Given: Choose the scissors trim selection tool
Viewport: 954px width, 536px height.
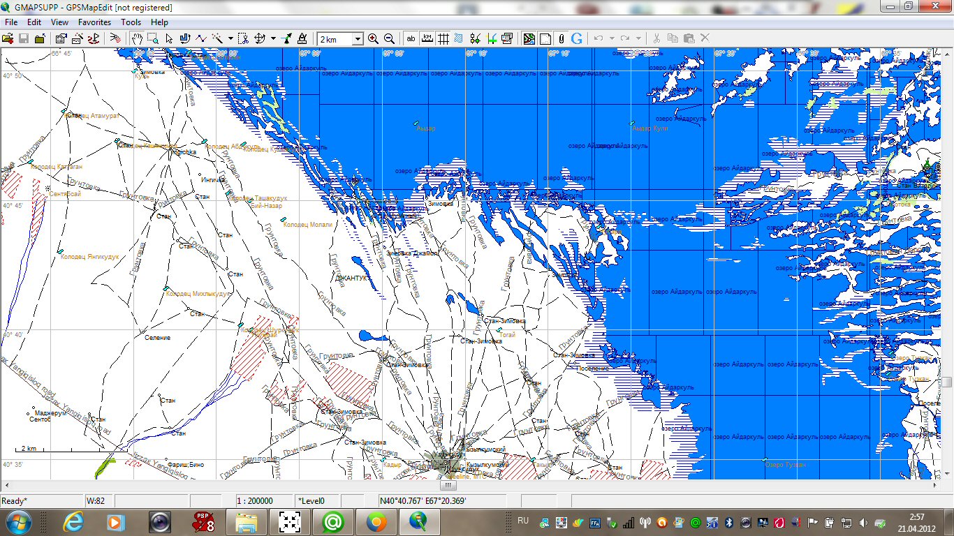Looking at the screenshot, I should pyautogui.click(x=242, y=39).
